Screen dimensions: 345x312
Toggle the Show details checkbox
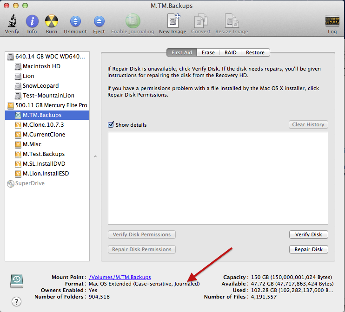(x=111, y=124)
